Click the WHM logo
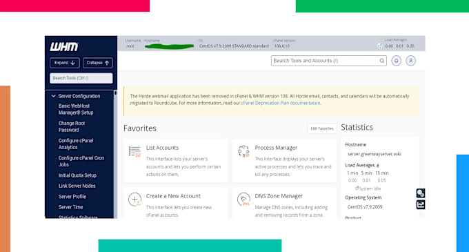Image resolution: width=469 pixels, height=252 pixels. [64, 47]
